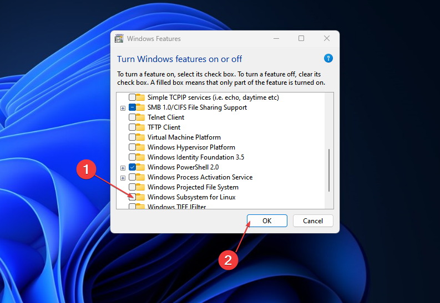Image resolution: width=440 pixels, height=303 pixels.
Task: Check the Telnet Client checkbox
Action: point(132,117)
